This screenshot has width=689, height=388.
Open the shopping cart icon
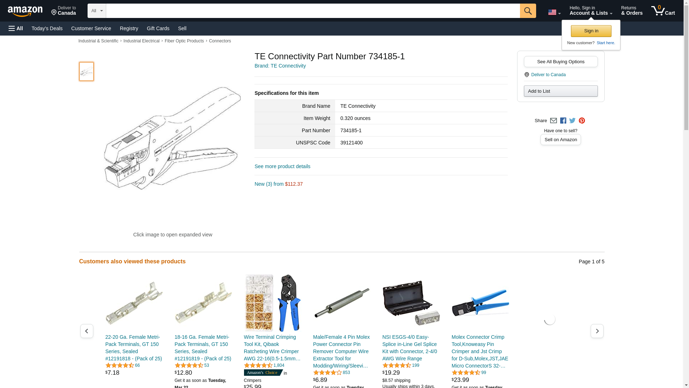click(x=663, y=11)
